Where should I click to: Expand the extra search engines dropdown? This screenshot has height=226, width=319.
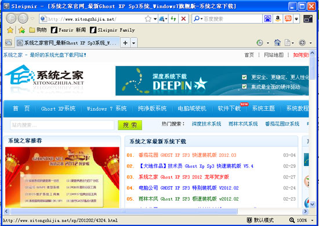click(x=296, y=19)
